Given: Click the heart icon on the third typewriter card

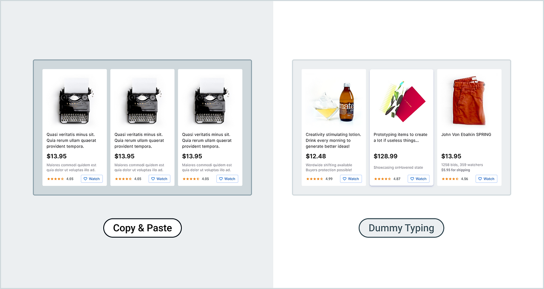Looking at the screenshot, I should click(x=221, y=179).
